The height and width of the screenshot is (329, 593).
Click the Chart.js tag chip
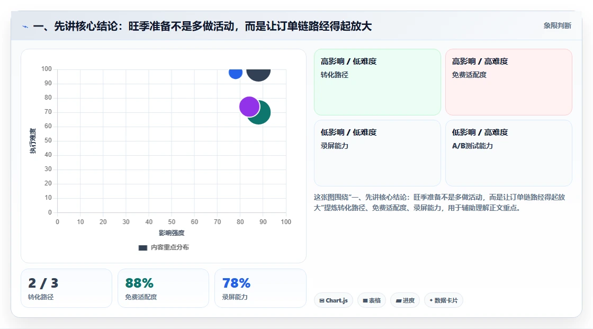coord(334,300)
